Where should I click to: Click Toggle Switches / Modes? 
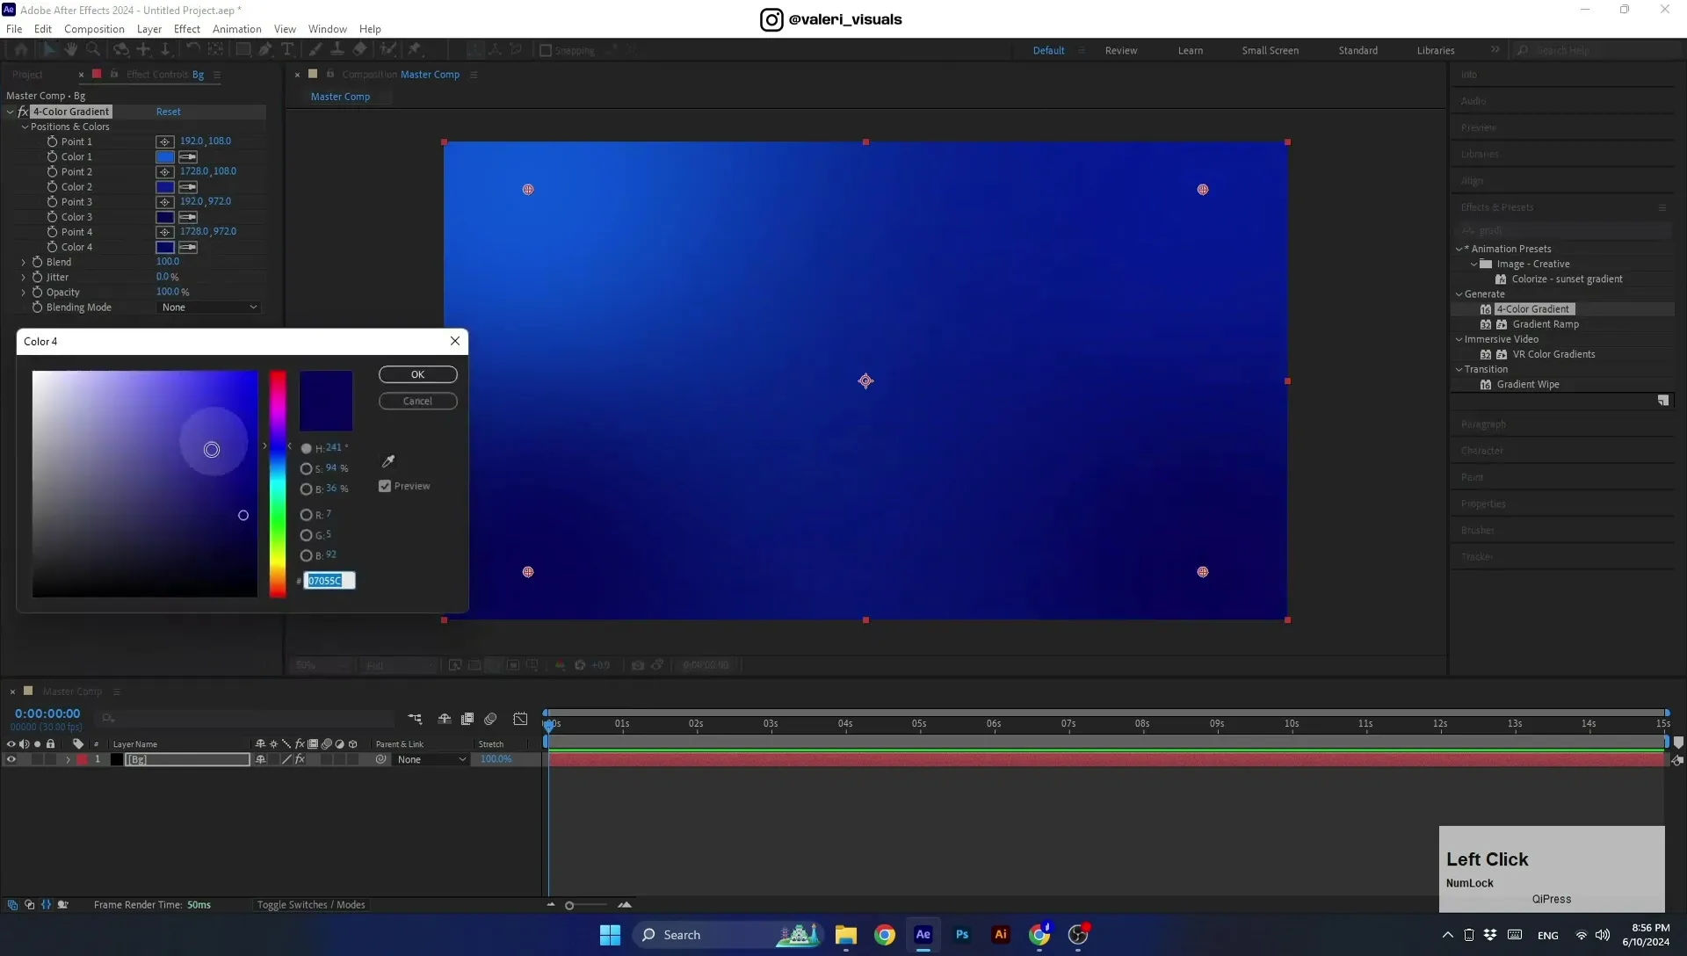(311, 905)
